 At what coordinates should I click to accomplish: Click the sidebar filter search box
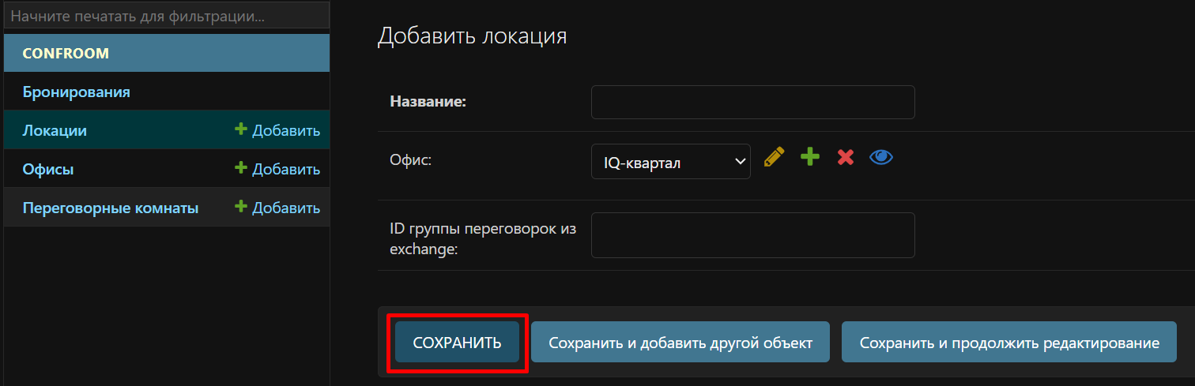(x=166, y=16)
